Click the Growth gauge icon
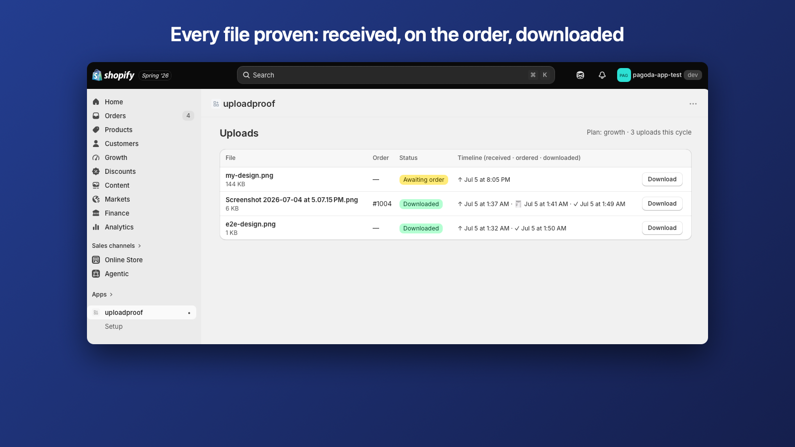 [96, 157]
